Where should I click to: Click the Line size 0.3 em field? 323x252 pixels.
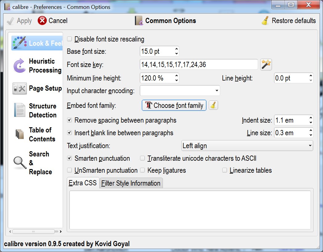[291, 133]
